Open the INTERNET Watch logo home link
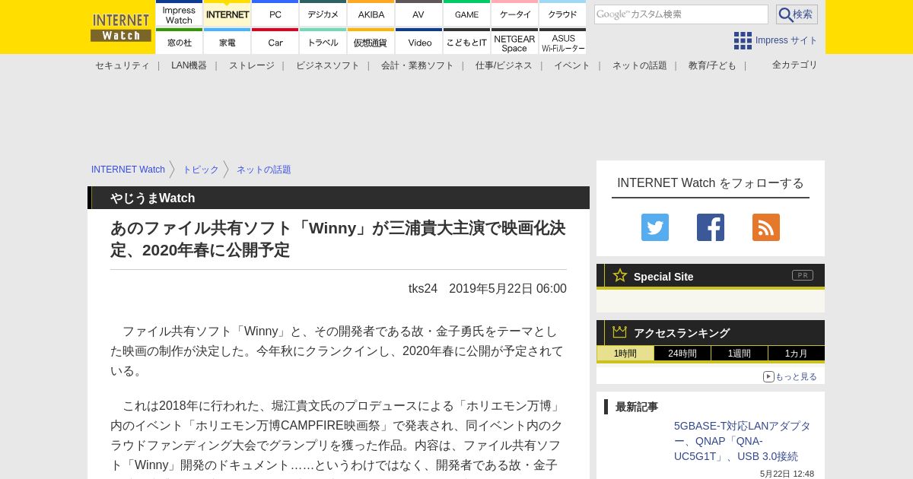Viewport: 913px width, 479px height. pyautogui.click(x=121, y=27)
